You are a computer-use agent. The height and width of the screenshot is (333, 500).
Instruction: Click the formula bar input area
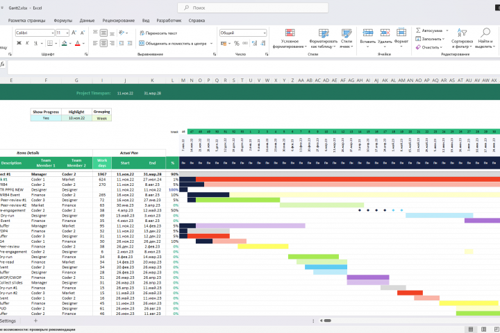254,67
